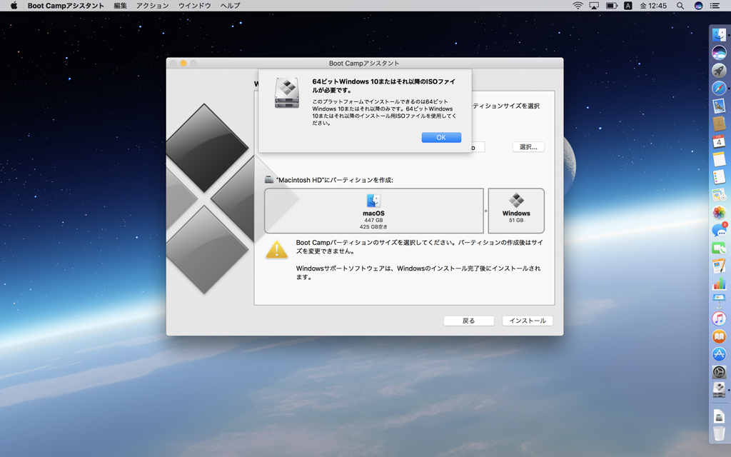The height and width of the screenshot is (457, 731).
Task: Open the ヘルプ menu
Action: pos(231,6)
